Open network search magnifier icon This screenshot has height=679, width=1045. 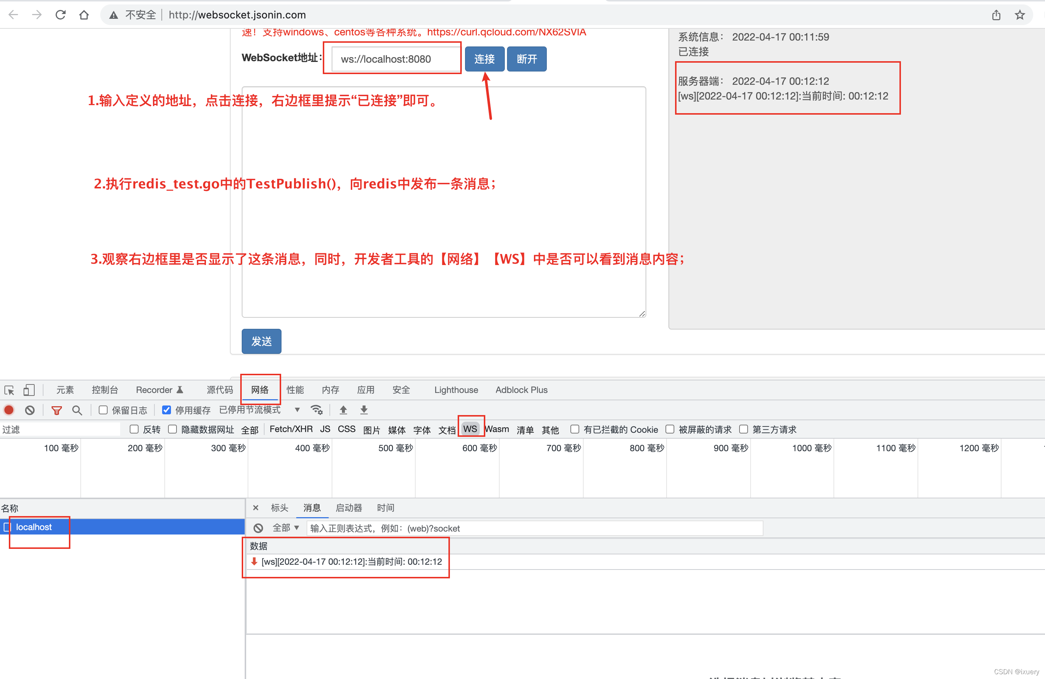point(77,410)
